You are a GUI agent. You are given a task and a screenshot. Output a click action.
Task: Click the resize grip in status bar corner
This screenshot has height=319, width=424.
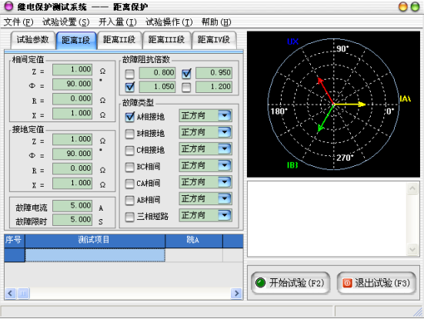[x=419, y=312]
